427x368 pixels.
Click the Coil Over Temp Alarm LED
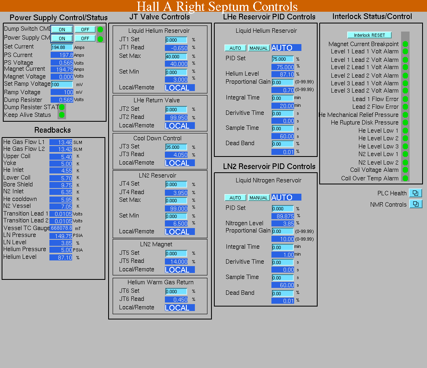[x=405, y=178]
